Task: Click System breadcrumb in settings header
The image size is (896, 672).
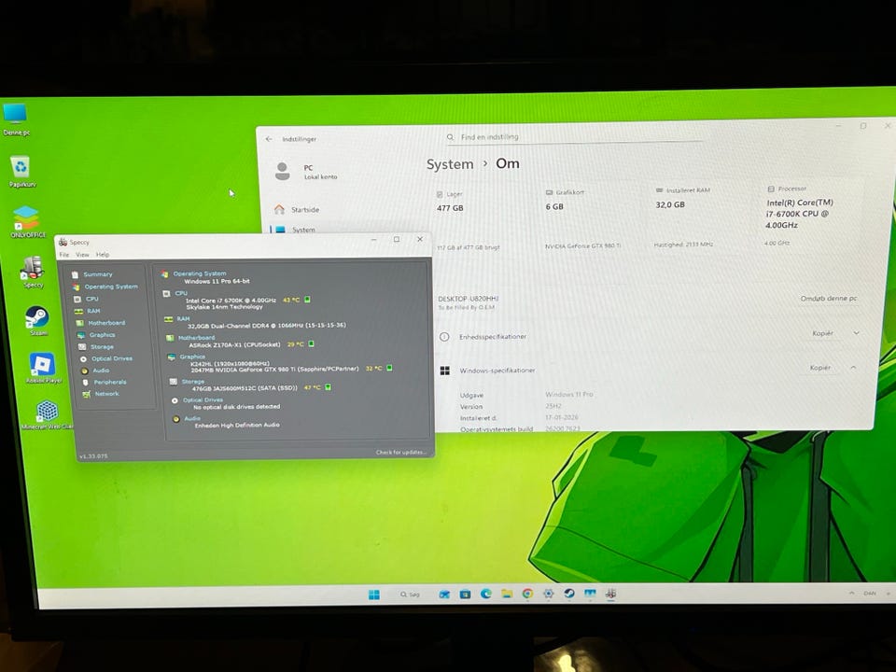Action: click(450, 164)
